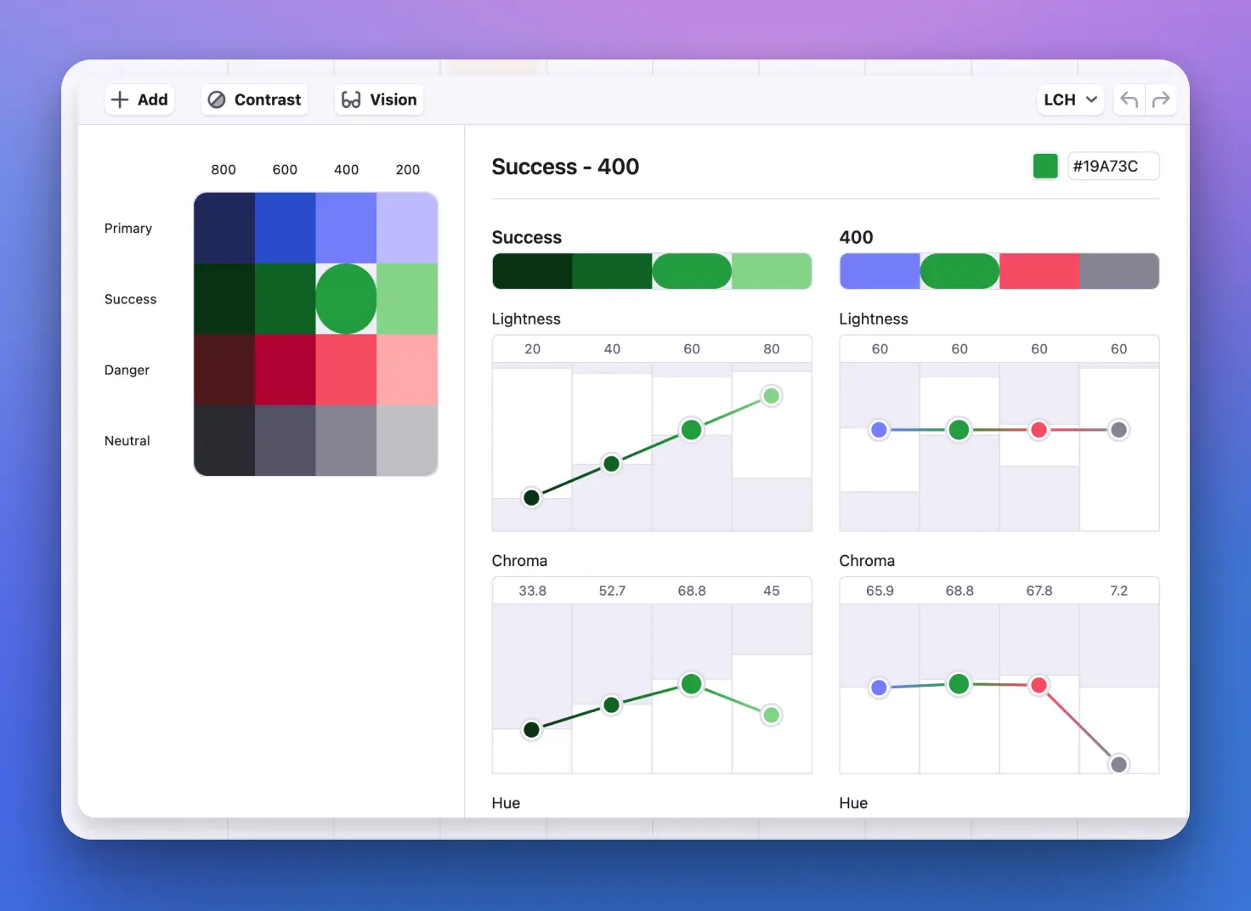
Task: Click the undo arrow icon
Action: coord(1129,100)
